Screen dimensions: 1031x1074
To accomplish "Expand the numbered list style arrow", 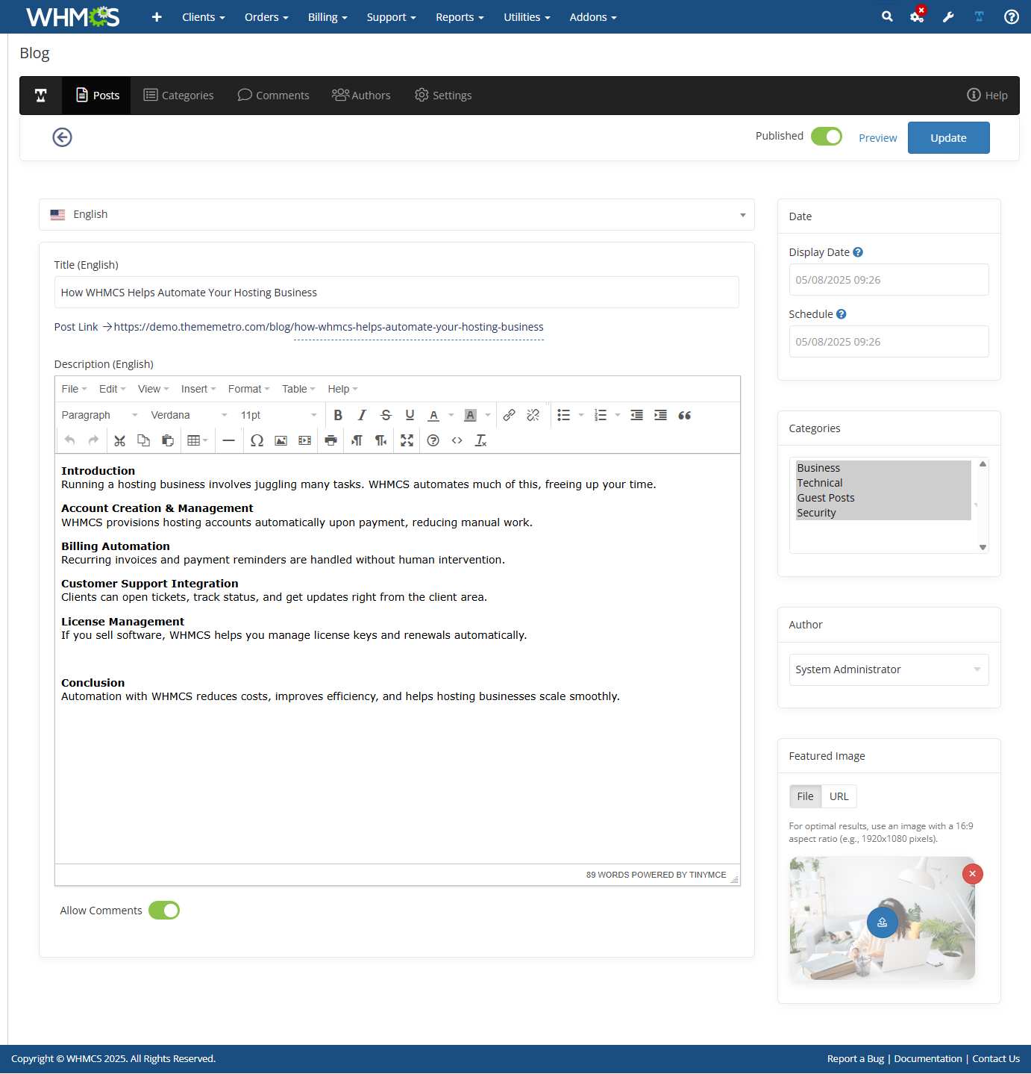I will click(618, 415).
